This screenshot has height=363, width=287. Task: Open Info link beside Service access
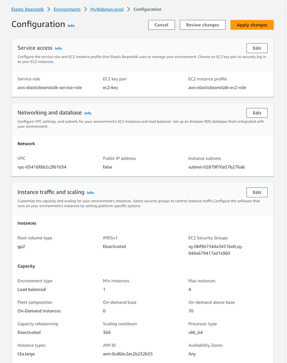click(x=58, y=48)
